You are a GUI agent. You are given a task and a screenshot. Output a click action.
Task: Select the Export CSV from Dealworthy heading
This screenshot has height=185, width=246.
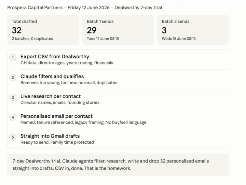tap(55, 56)
